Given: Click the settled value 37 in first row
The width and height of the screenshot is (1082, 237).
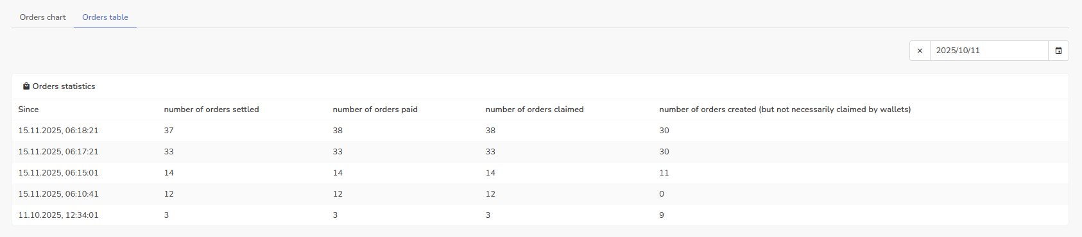Looking at the screenshot, I should click(x=169, y=130).
